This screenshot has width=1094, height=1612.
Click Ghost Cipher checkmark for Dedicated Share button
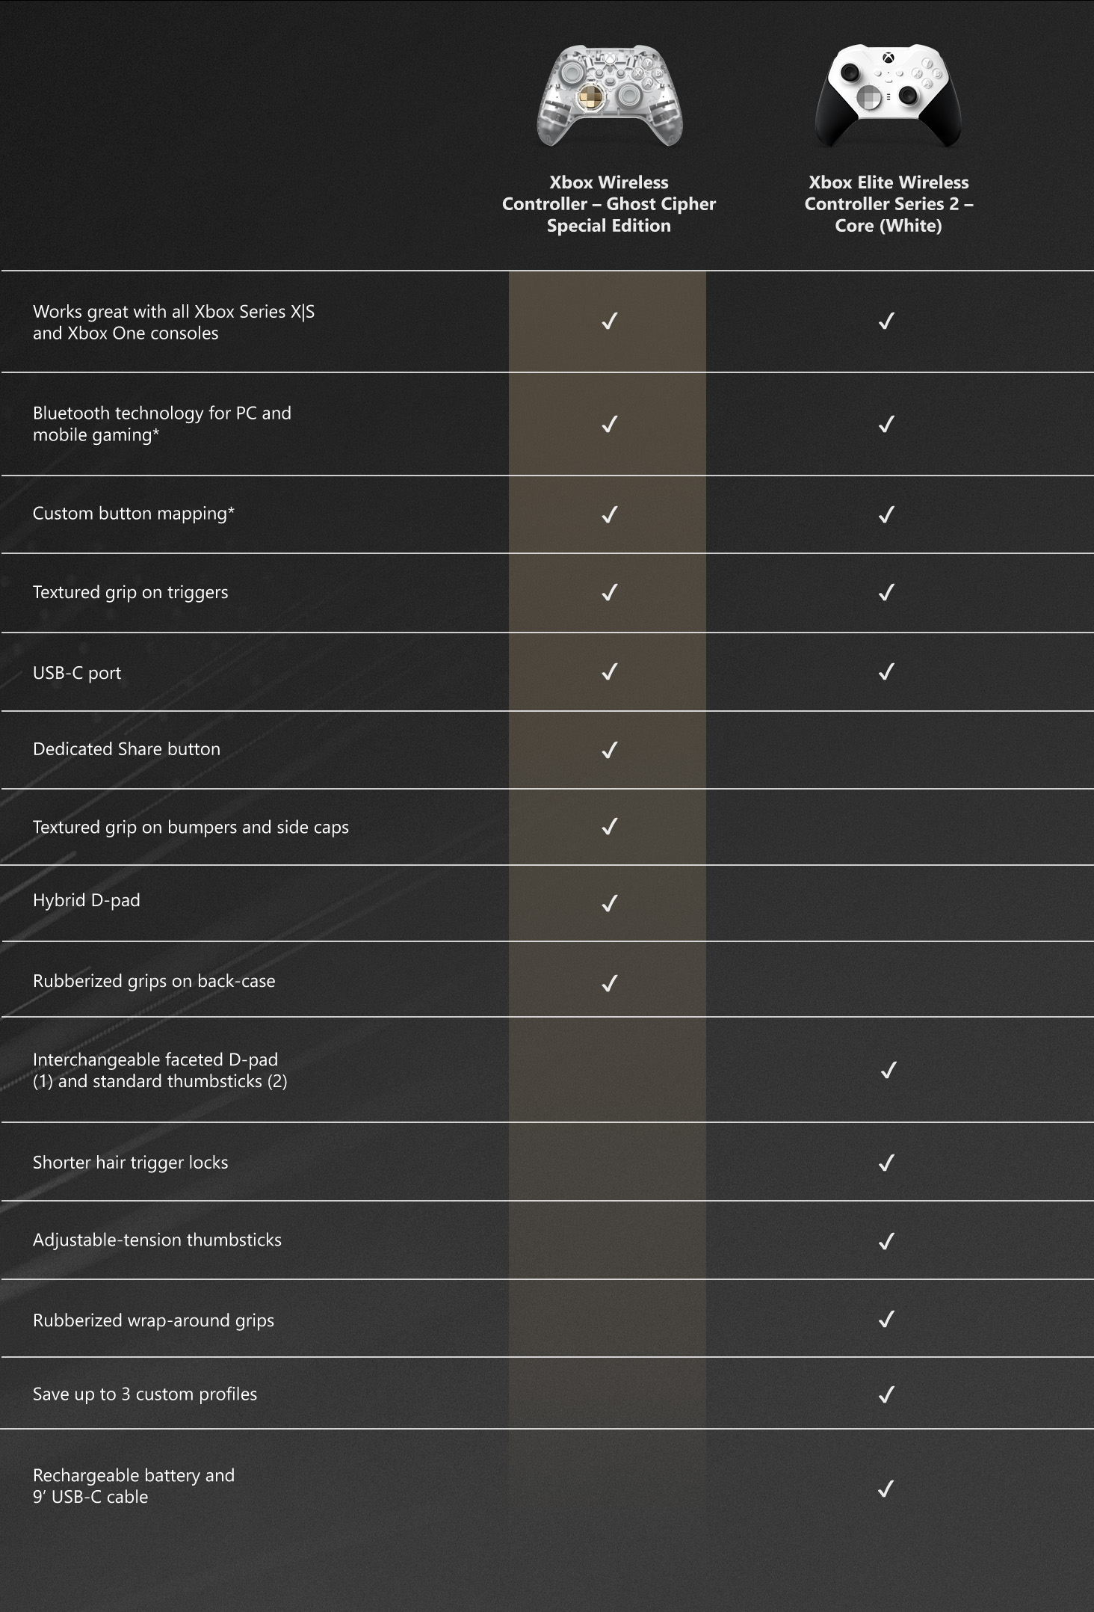610,750
